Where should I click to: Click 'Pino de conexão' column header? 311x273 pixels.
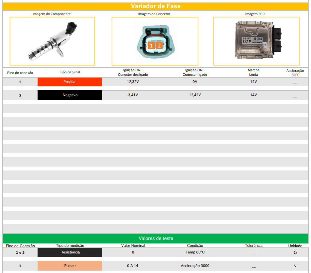(x=20, y=73)
